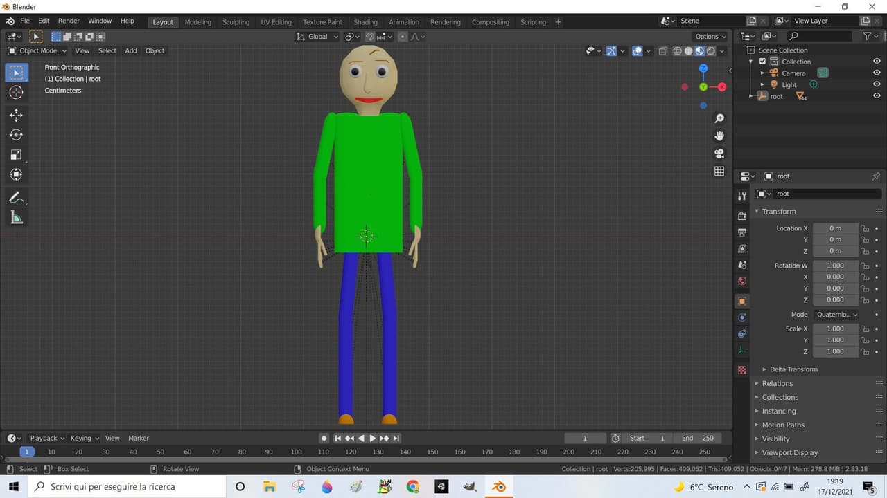Open Playback dropdown in timeline
The width and height of the screenshot is (887, 498).
click(47, 438)
